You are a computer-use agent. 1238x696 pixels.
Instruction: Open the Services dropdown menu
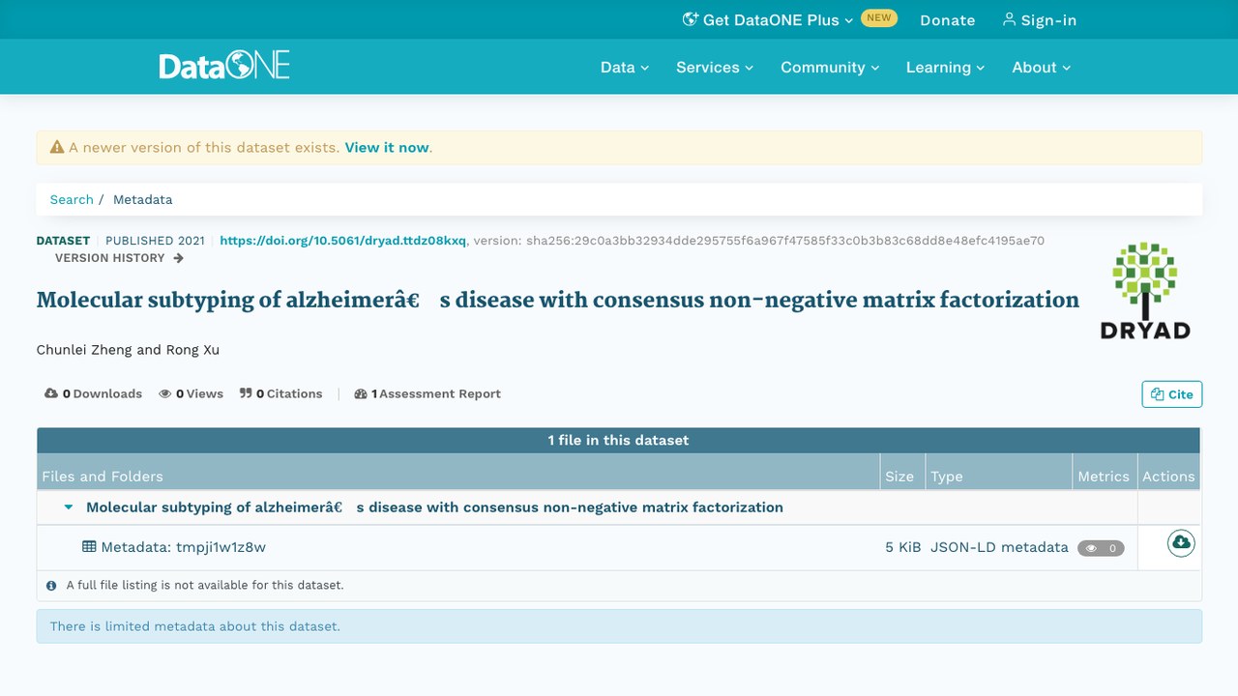point(715,67)
